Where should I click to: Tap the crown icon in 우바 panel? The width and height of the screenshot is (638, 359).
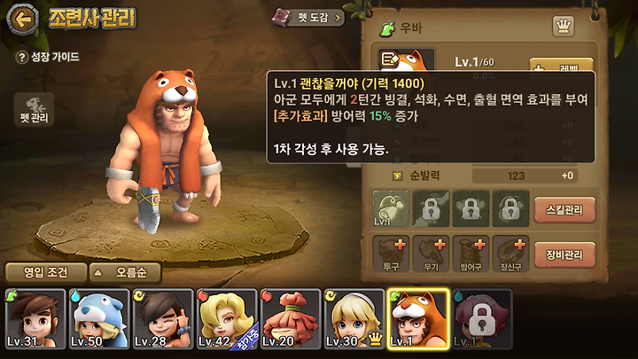564,27
